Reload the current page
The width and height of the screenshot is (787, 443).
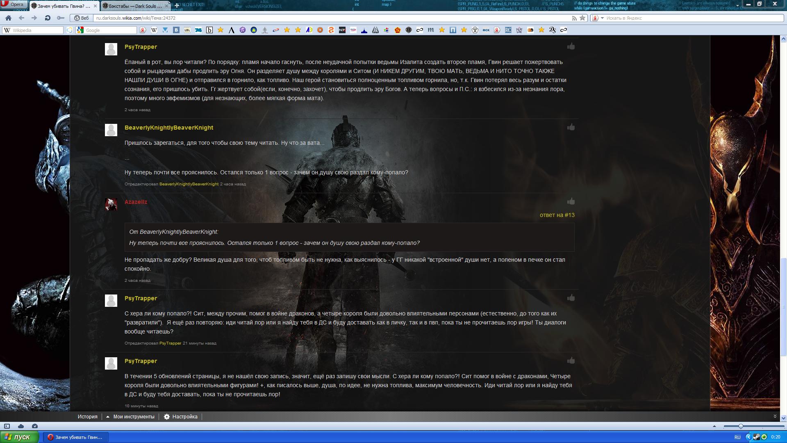48,18
